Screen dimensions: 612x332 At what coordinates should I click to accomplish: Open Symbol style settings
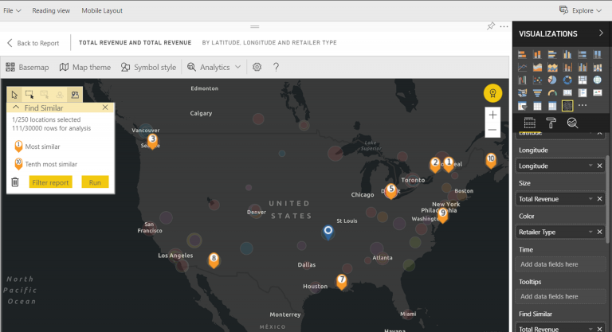[x=148, y=67]
